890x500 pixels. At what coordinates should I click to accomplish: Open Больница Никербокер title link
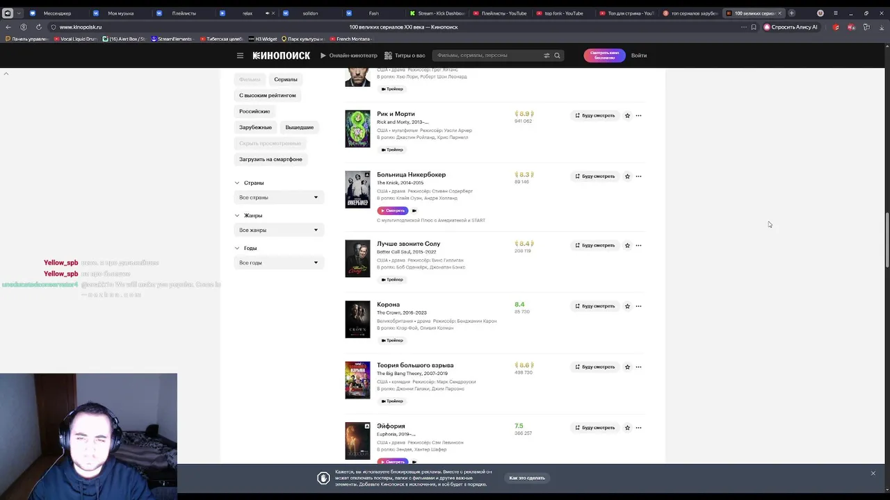tap(412, 175)
